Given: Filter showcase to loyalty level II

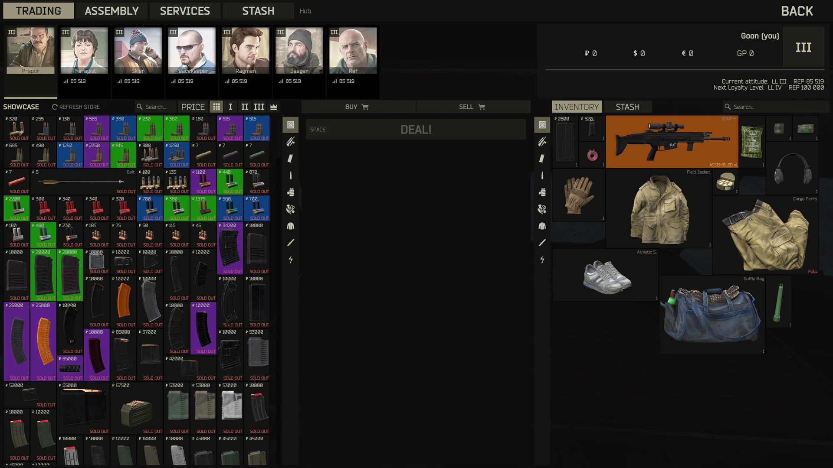Looking at the screenshot, I should coord(245,107).
